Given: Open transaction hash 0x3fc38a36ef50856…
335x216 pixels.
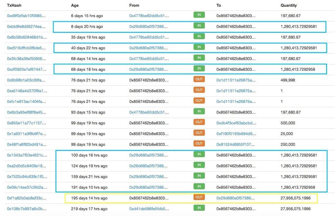Looking at the screenshot, I should (x=26, y=59).
